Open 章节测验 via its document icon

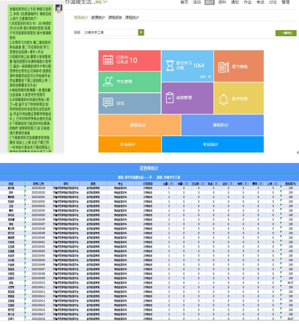(223, 66)
